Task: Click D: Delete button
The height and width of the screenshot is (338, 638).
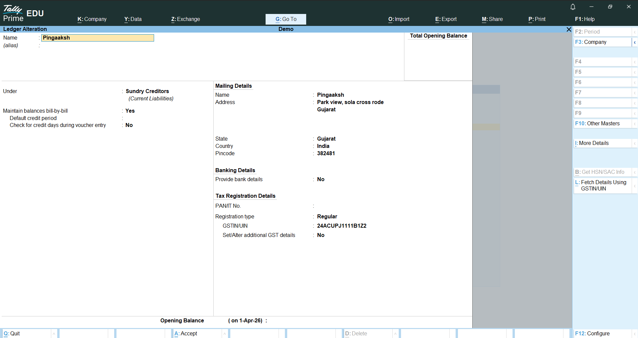Action: (x=368, y=333)
